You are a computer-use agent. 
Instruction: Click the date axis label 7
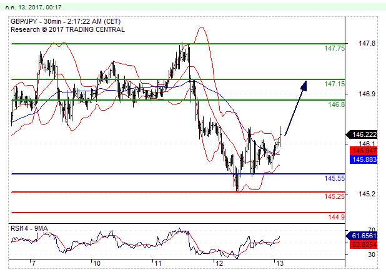point(34,263)
